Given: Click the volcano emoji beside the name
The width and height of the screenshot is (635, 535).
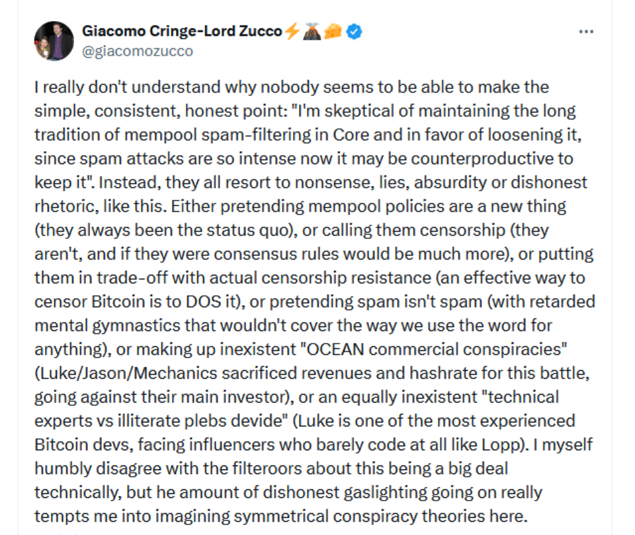Looking at the screenshot, I should pyautogui.click(x=312, y=31).
